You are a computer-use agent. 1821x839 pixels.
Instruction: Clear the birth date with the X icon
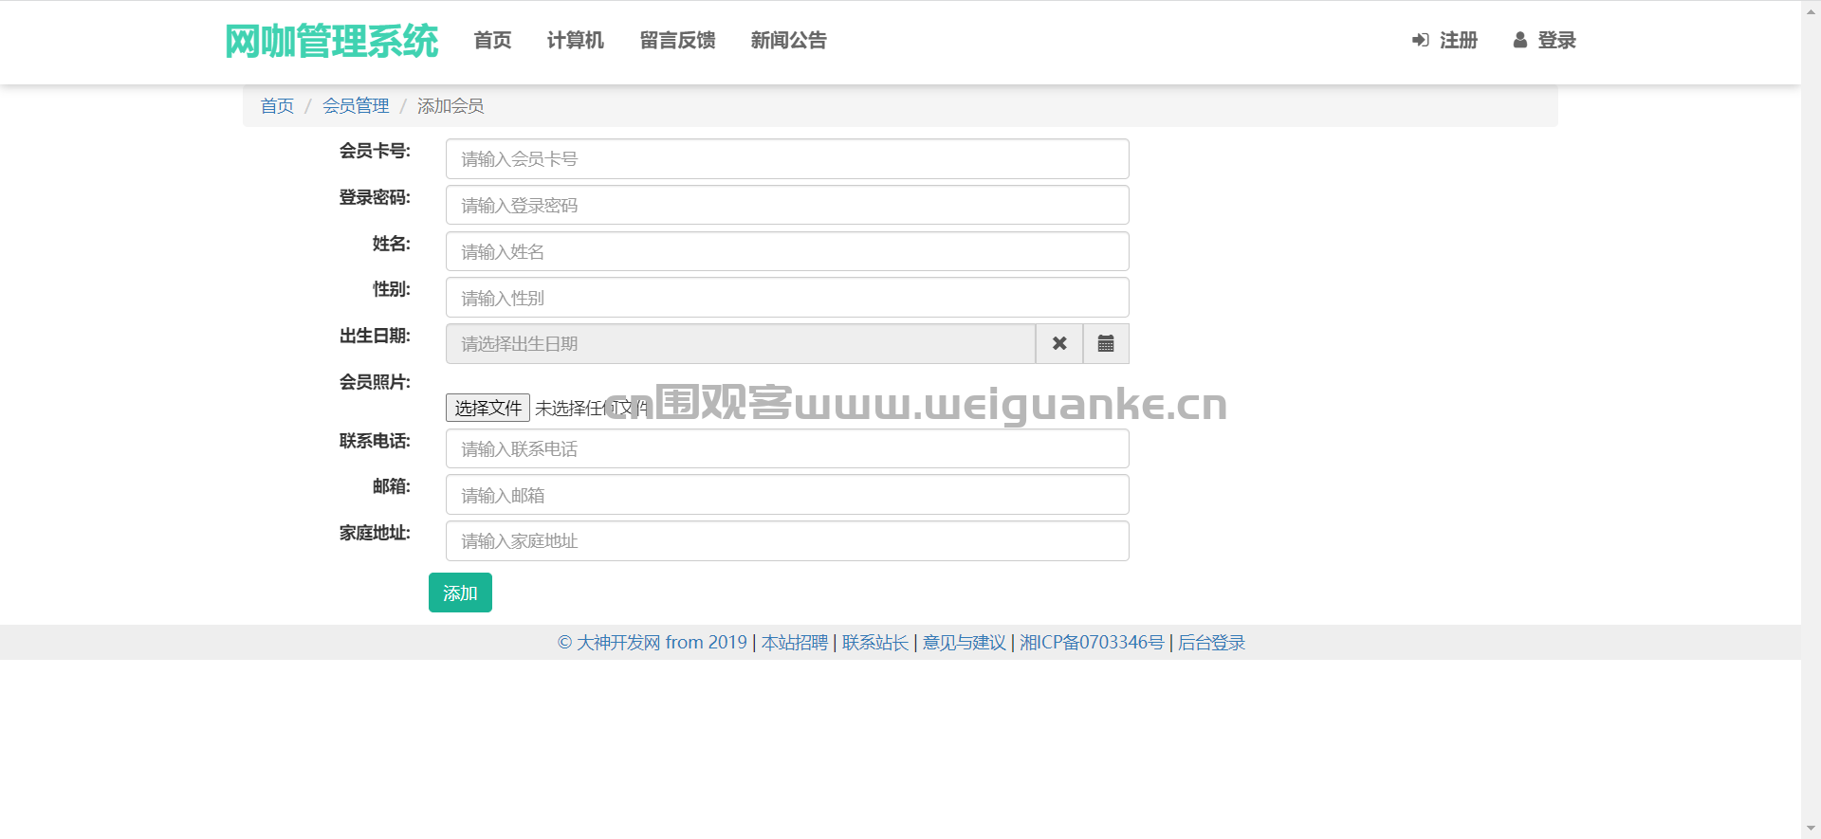pyautogui.click(x=1059, y=343)
